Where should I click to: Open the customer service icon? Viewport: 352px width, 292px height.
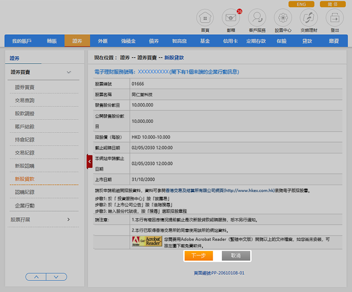(x=257, y=18)
